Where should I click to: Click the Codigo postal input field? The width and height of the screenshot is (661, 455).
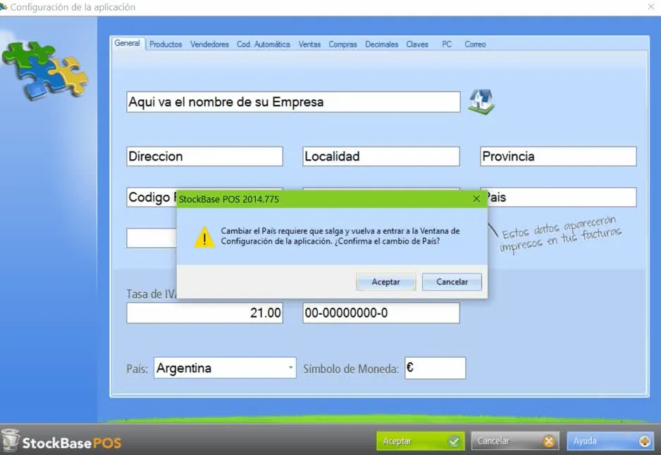pos(152,197)
